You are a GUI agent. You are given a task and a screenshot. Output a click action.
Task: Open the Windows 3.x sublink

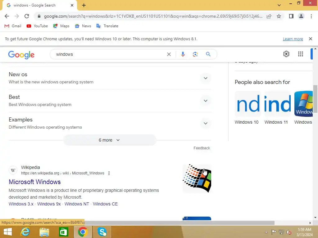[x=21, y=204]
